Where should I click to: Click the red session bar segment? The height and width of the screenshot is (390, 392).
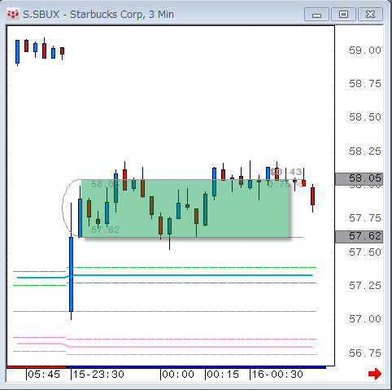point(37,367)
